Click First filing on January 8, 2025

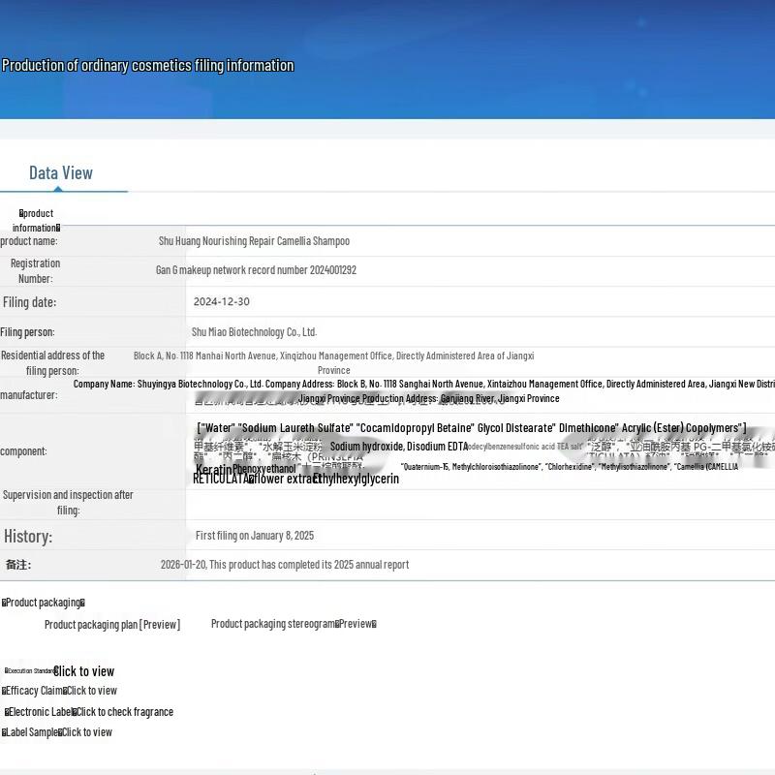point(255,536)
